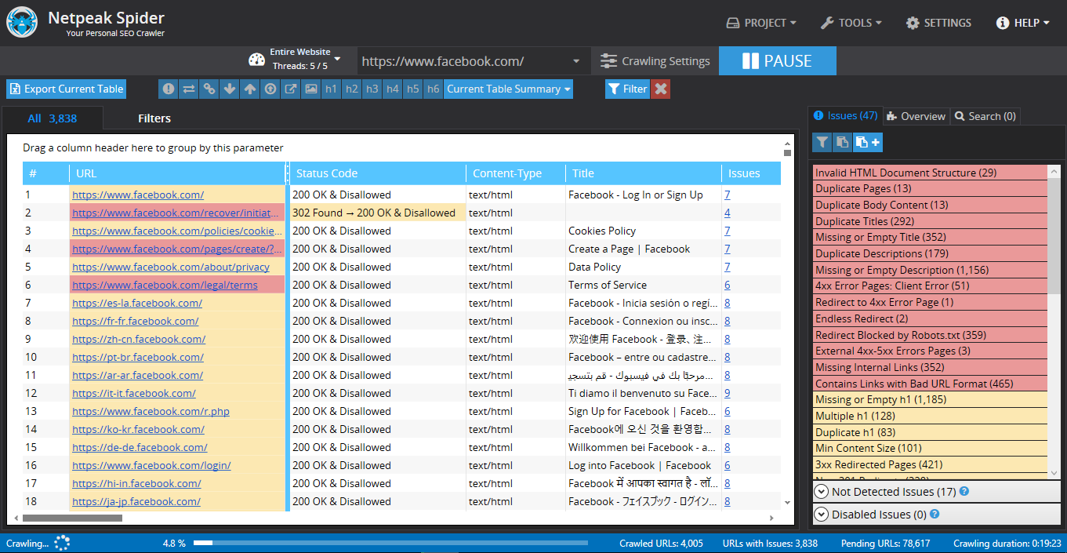
Task: Open Crawling Settings
Action: point(655,61)
